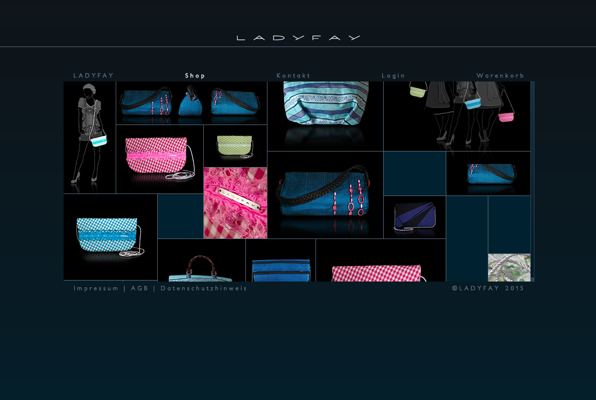Click the group of women silhouettes image
This screenshot has width=596, height=400.
pos(457,116)
